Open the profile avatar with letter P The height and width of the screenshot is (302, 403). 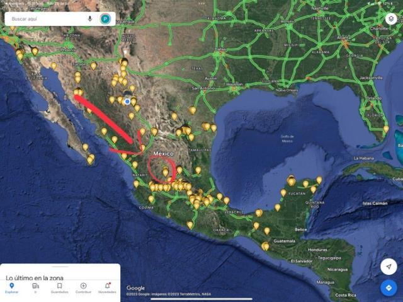coord(105,19)
